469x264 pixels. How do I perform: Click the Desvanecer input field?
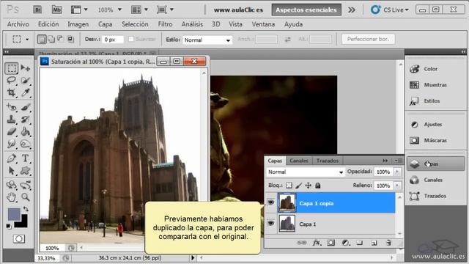click(x=112, y=40)
